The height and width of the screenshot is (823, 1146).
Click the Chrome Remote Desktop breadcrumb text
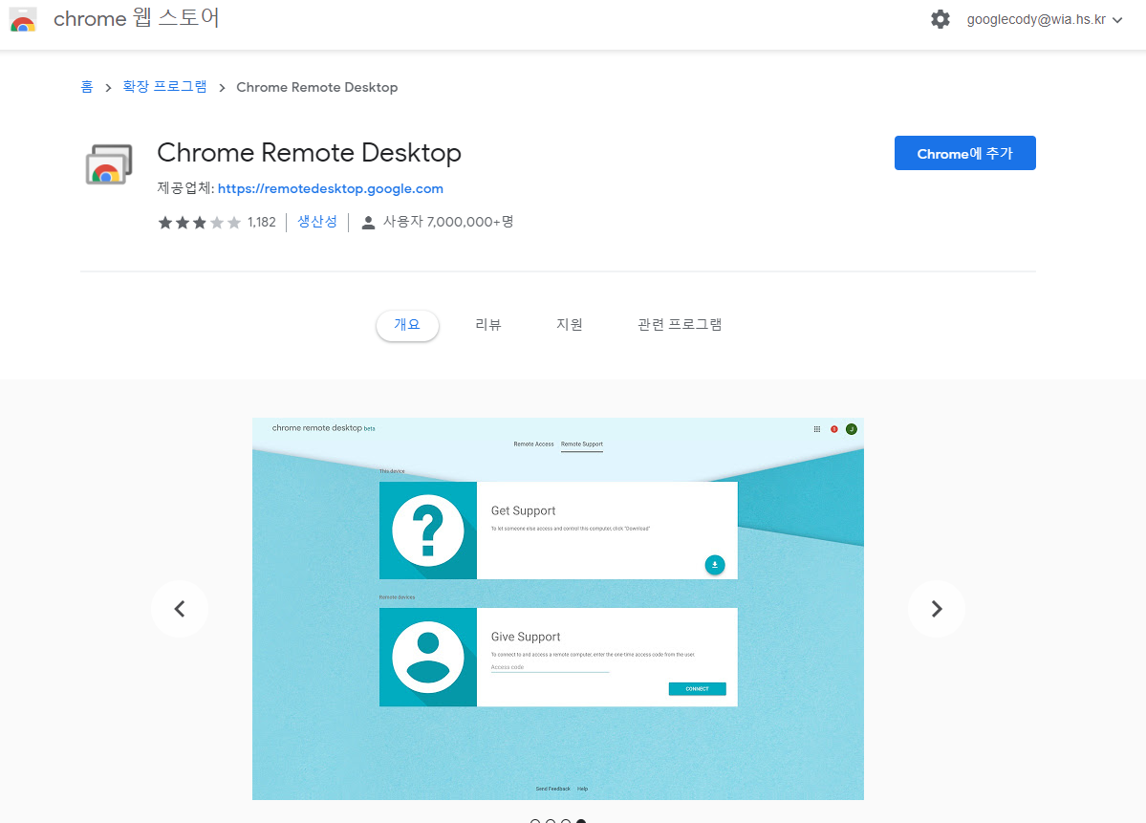(317, 87)
